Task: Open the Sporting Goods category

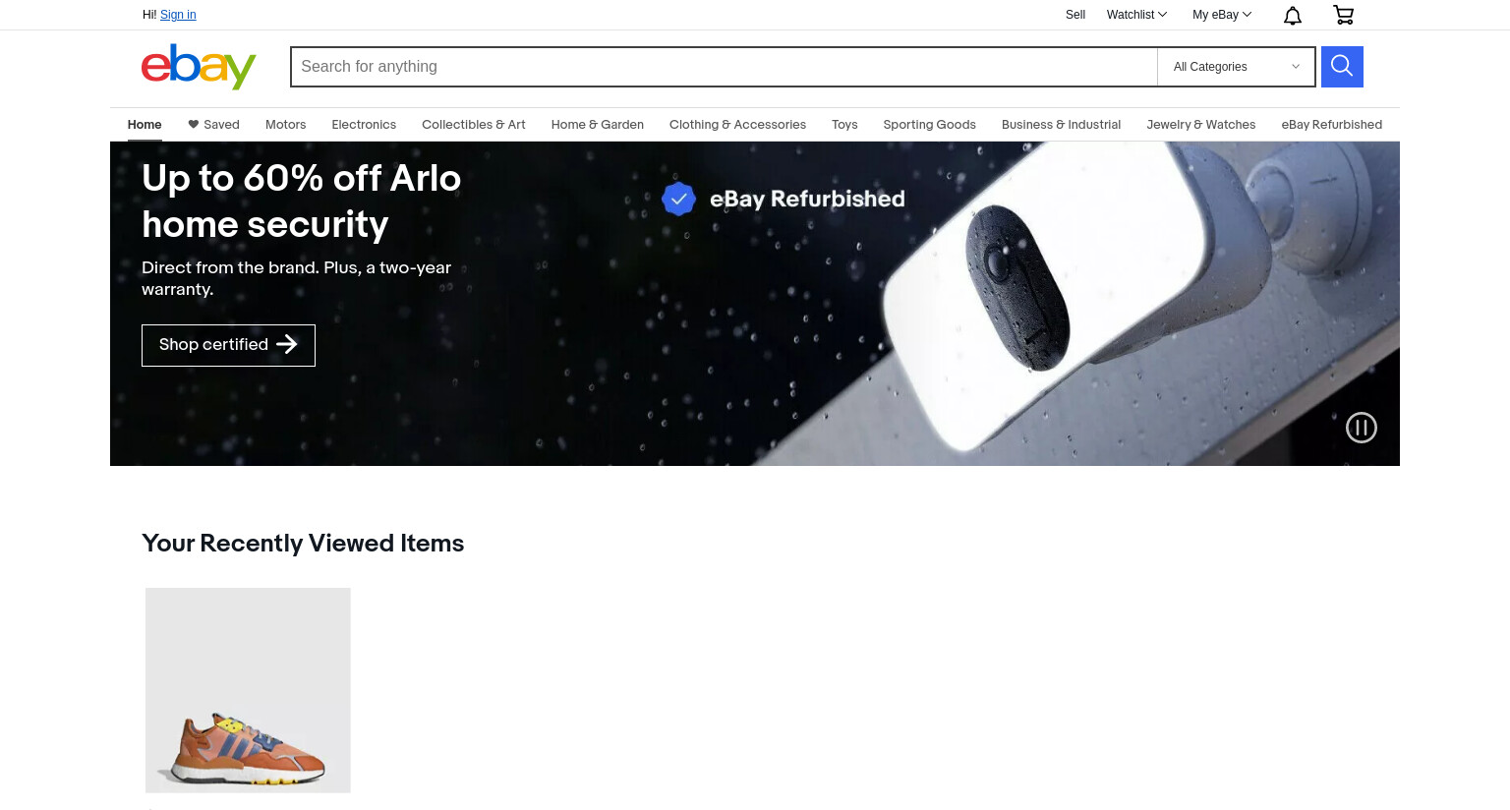Action: click(929, 125)
